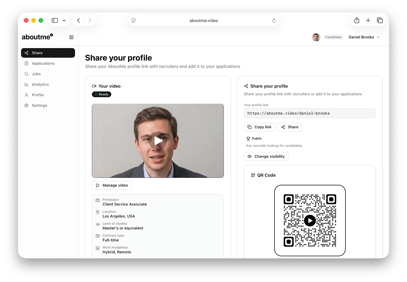Image resolution: width=407 pixels, height=282 pixels.
Task: Click the aboutme.video address bar
Action: click(204, 20)
